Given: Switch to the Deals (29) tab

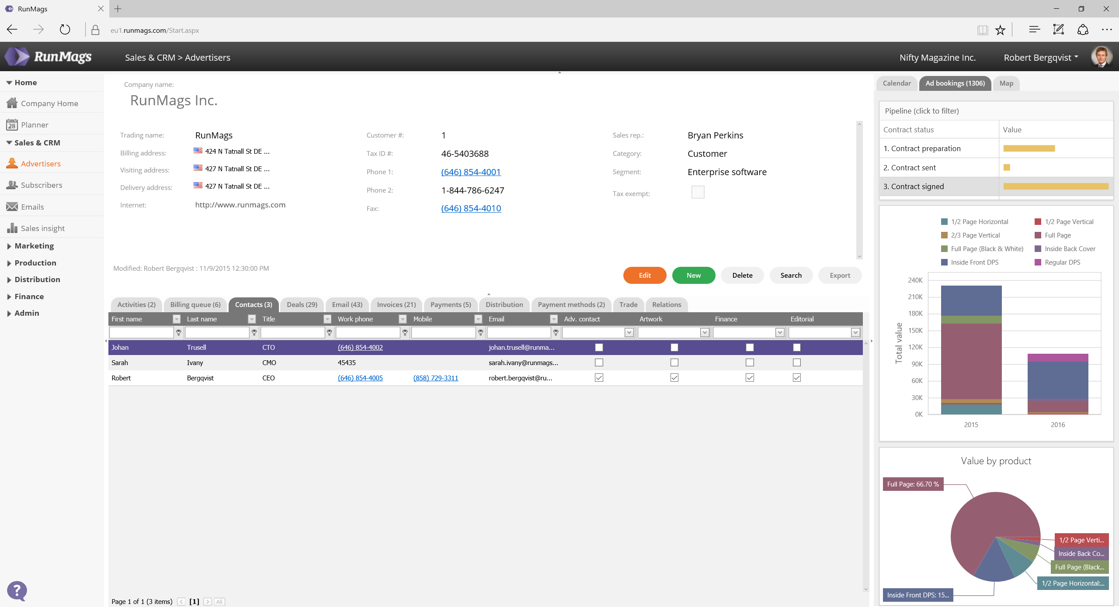Looking at the screenshot, I should 302,304.
